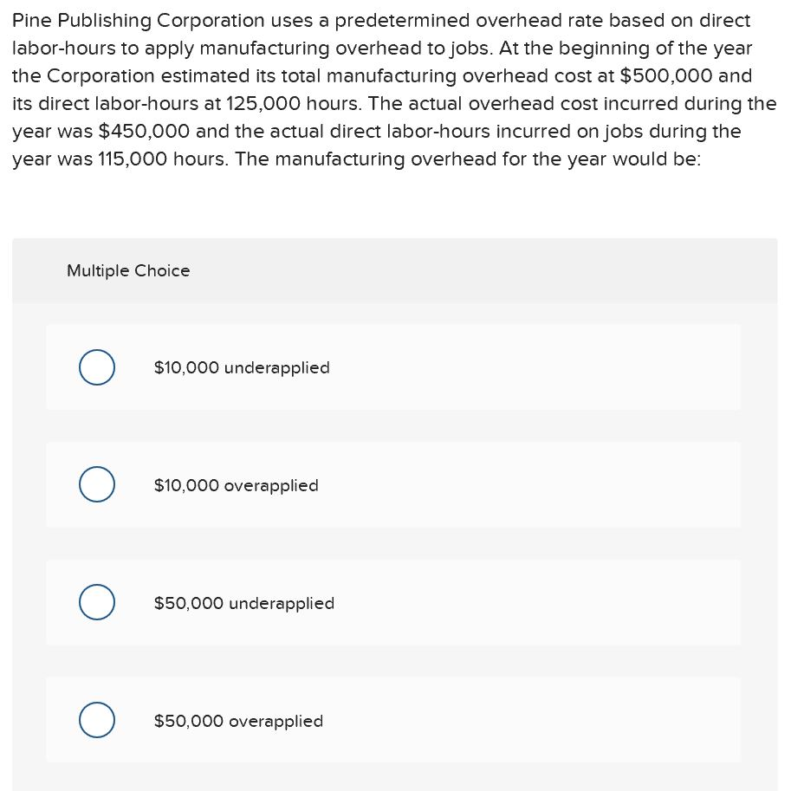Click the $50,000 underapplied answer text
The height and width of the screenshot is (791, 791).
tap(244, 603)
